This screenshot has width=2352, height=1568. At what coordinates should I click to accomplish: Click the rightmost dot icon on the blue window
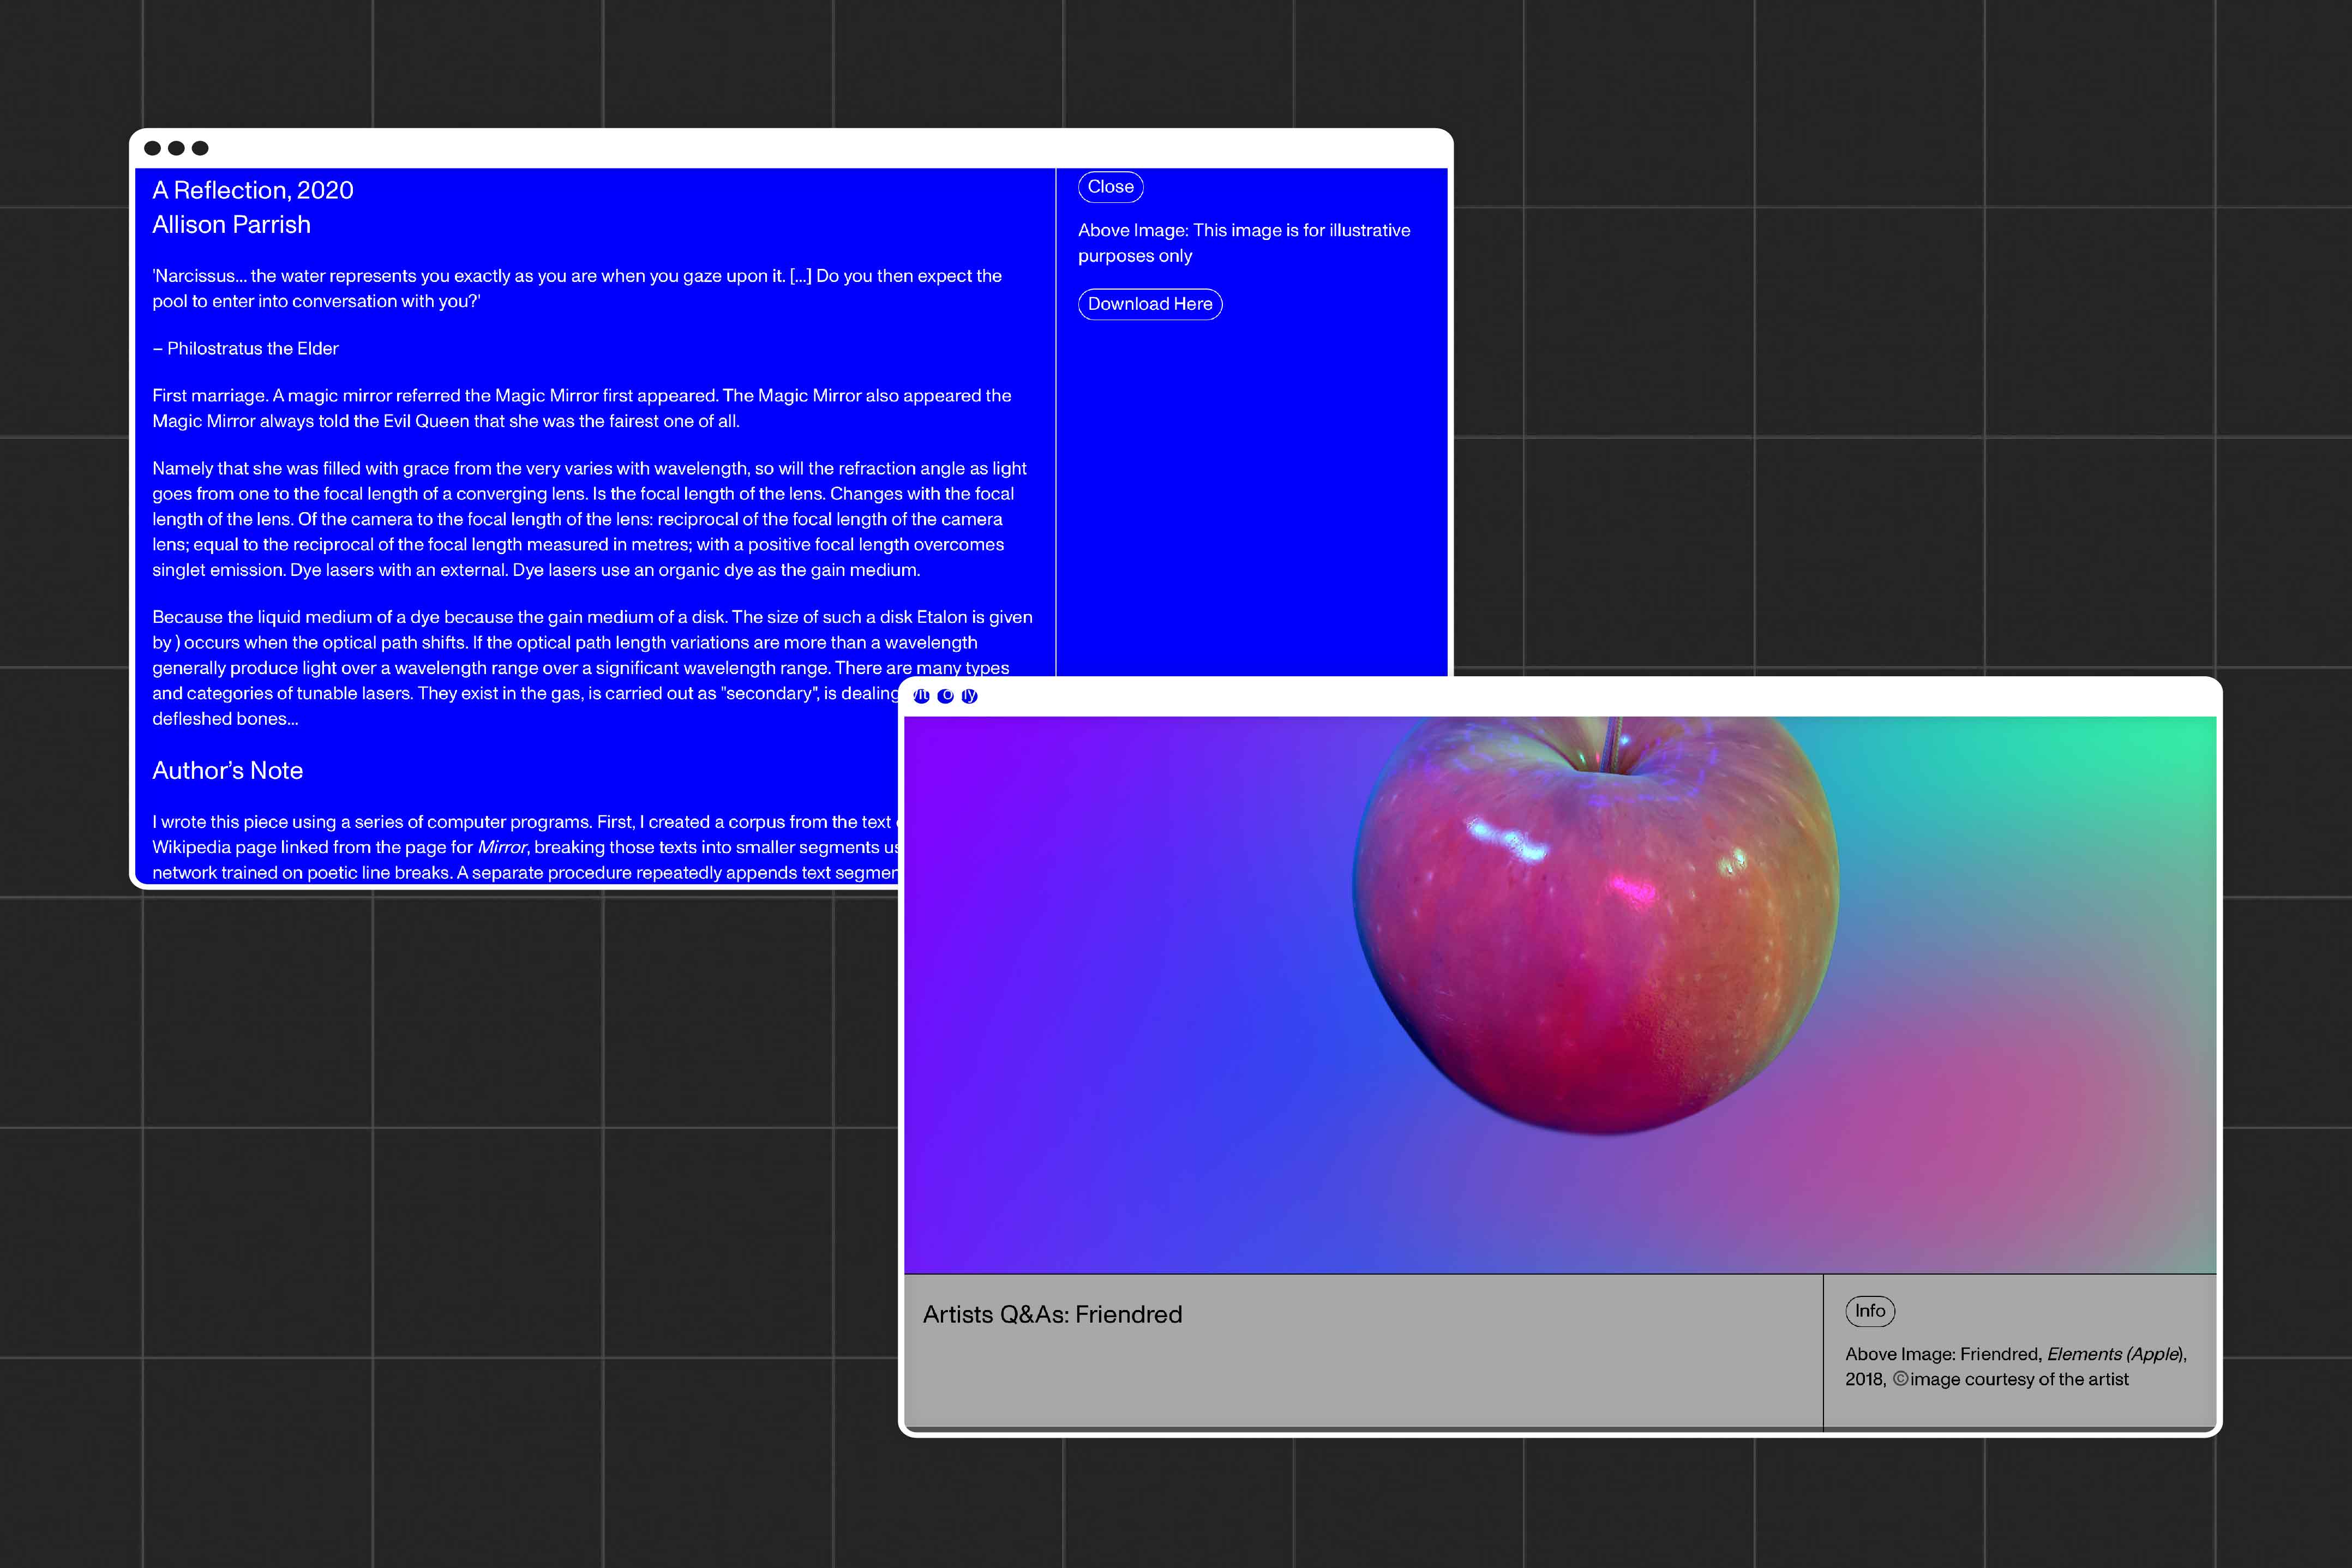[201, 147]
